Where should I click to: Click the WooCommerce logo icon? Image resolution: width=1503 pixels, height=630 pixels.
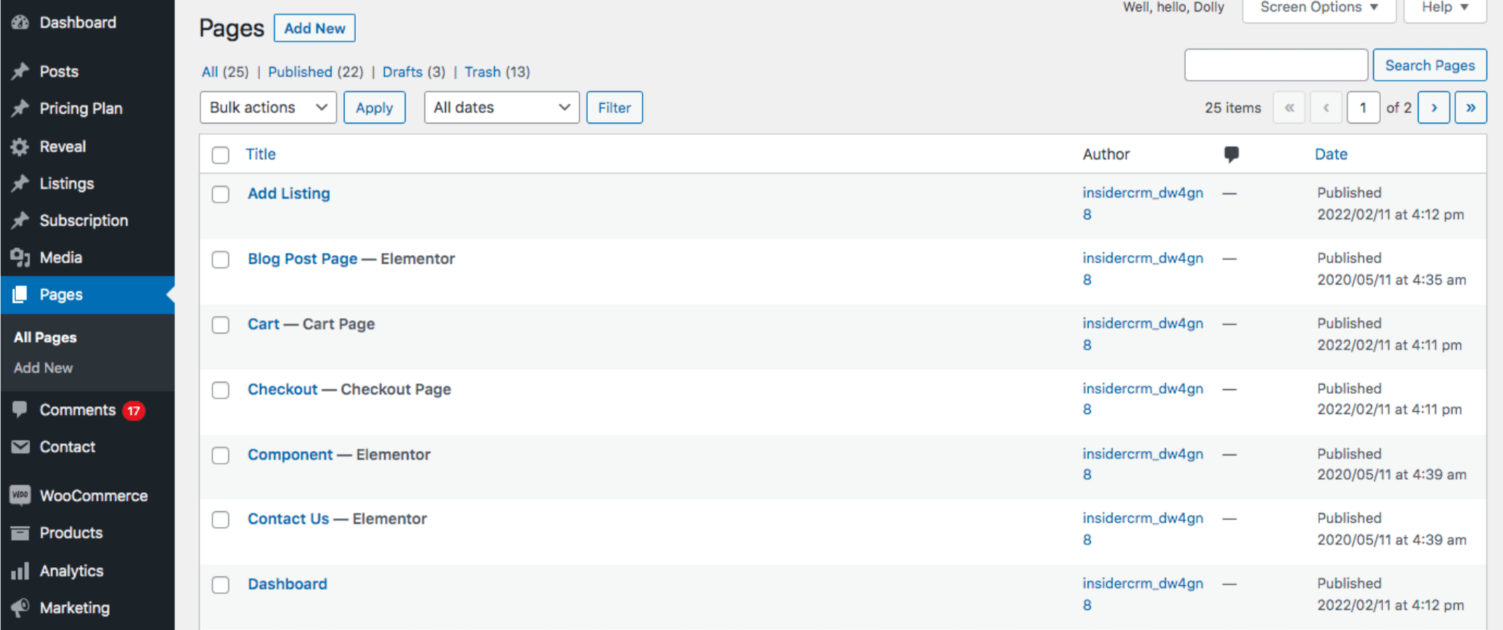pos(20,496)
